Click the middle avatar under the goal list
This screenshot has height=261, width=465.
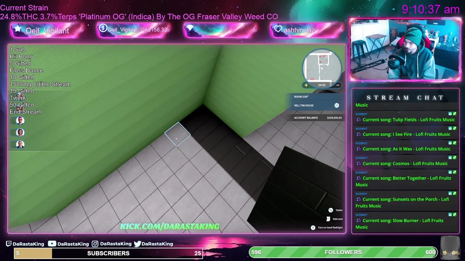tap(20, 132)
